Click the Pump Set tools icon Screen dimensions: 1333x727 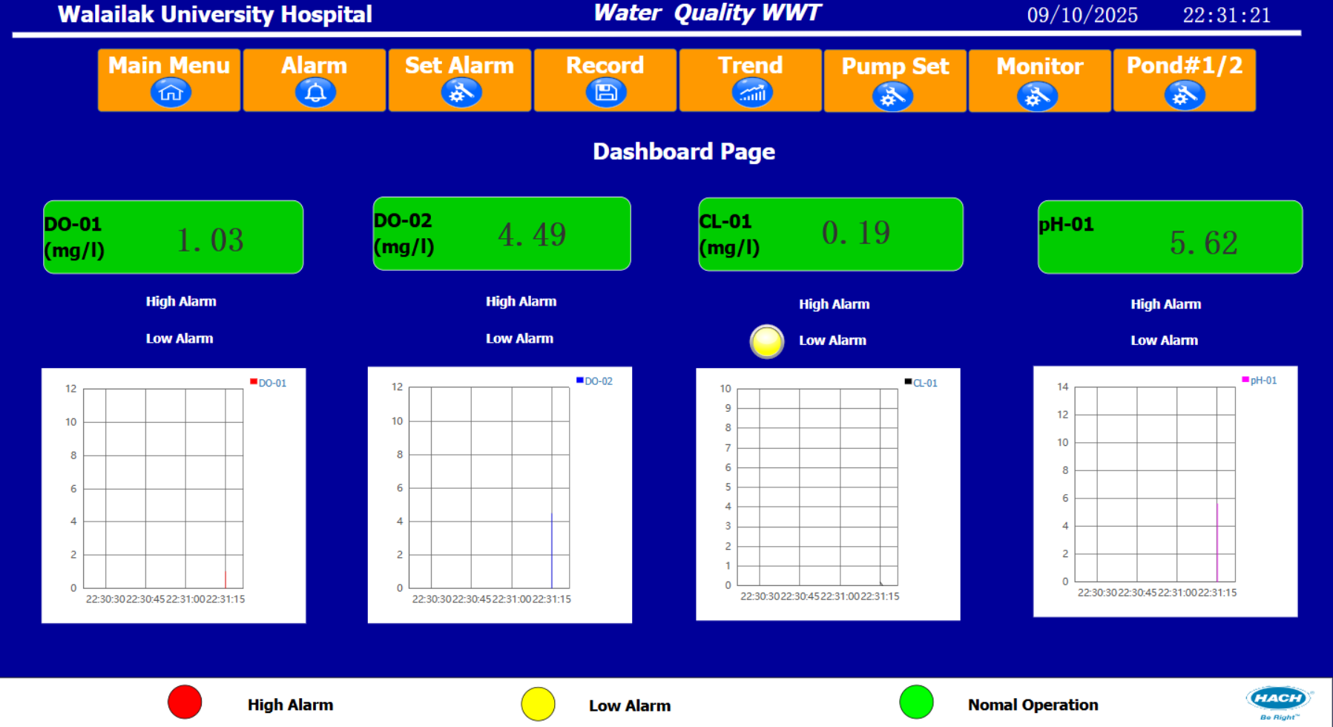click(892, 96)
